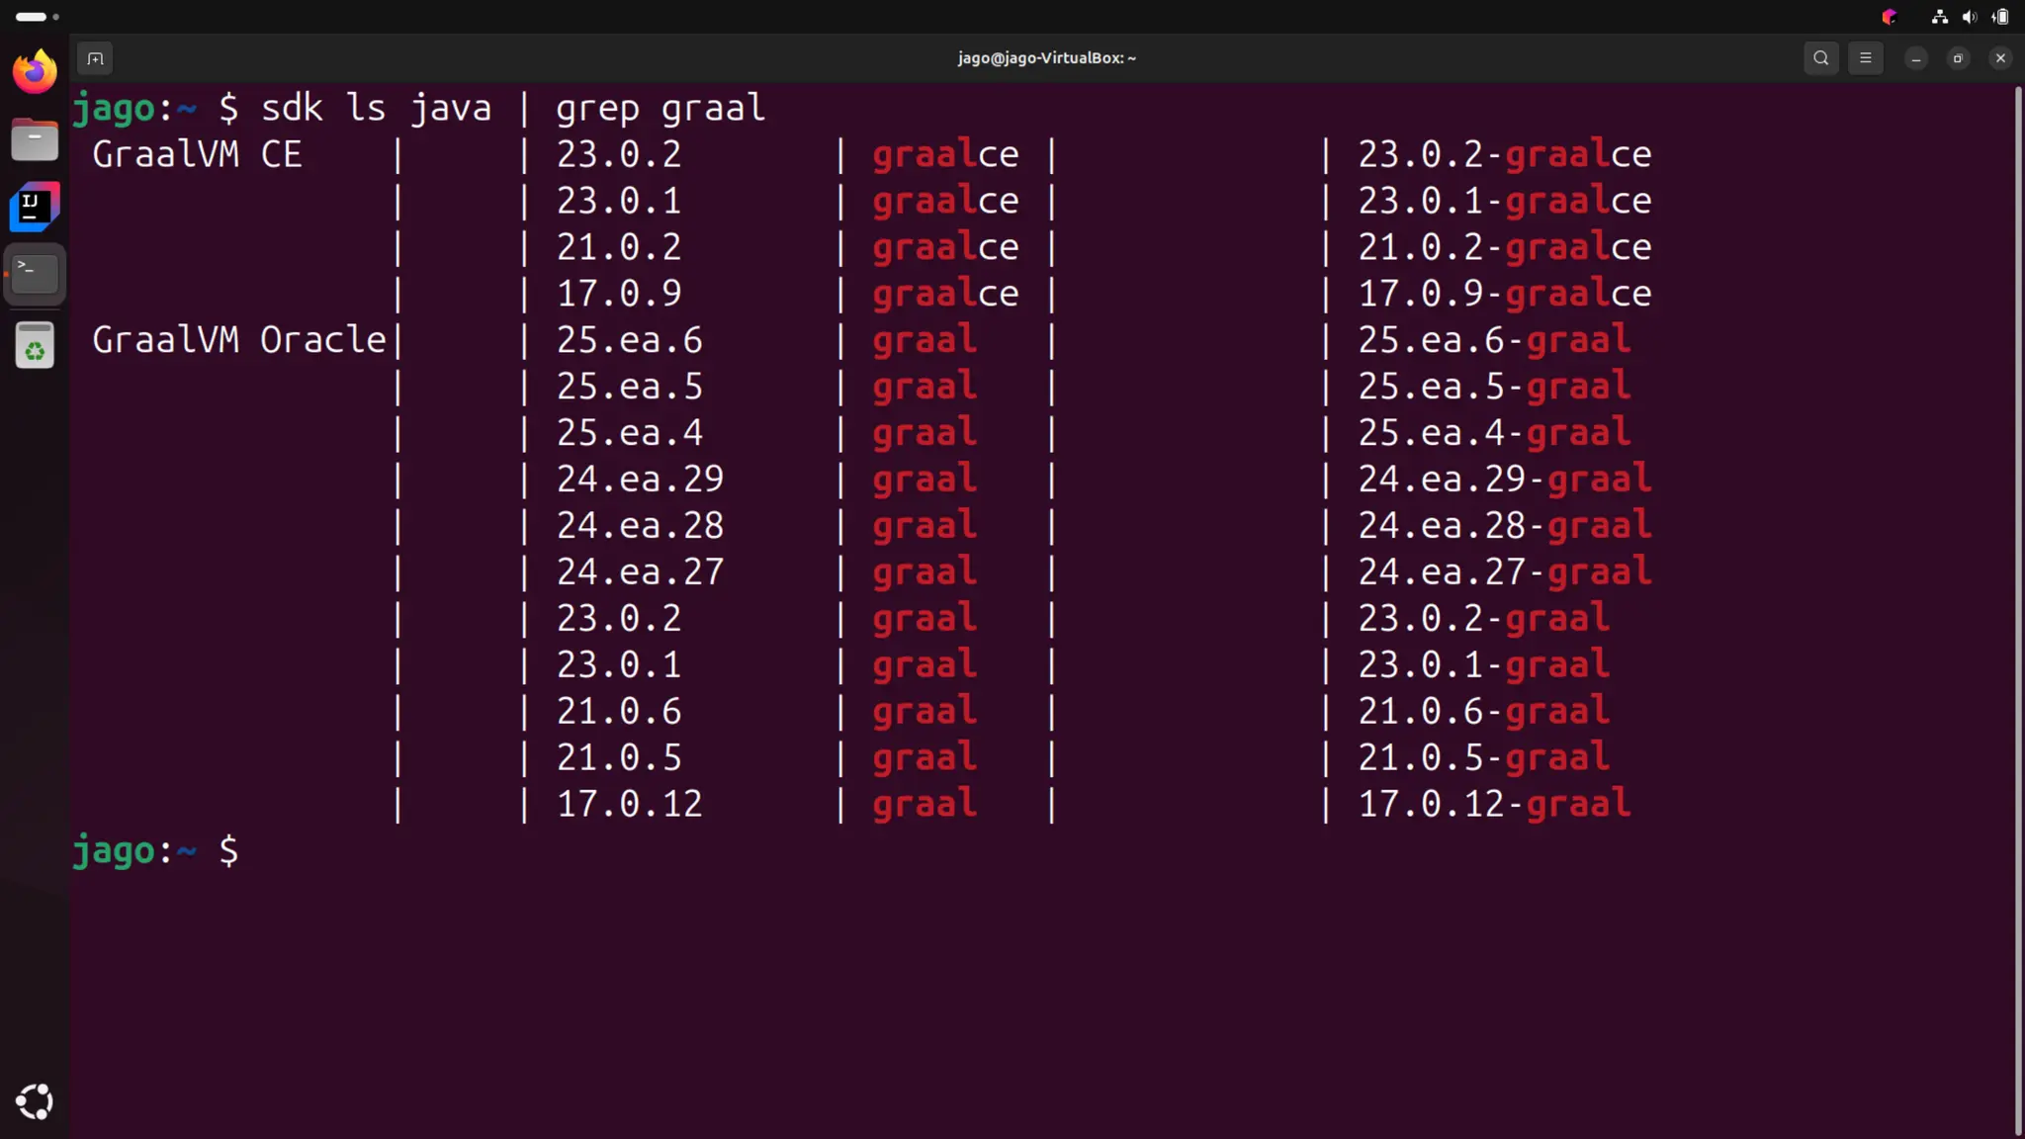Click the 23.0.2-graalce identifier text

(x=1504, y=154)
